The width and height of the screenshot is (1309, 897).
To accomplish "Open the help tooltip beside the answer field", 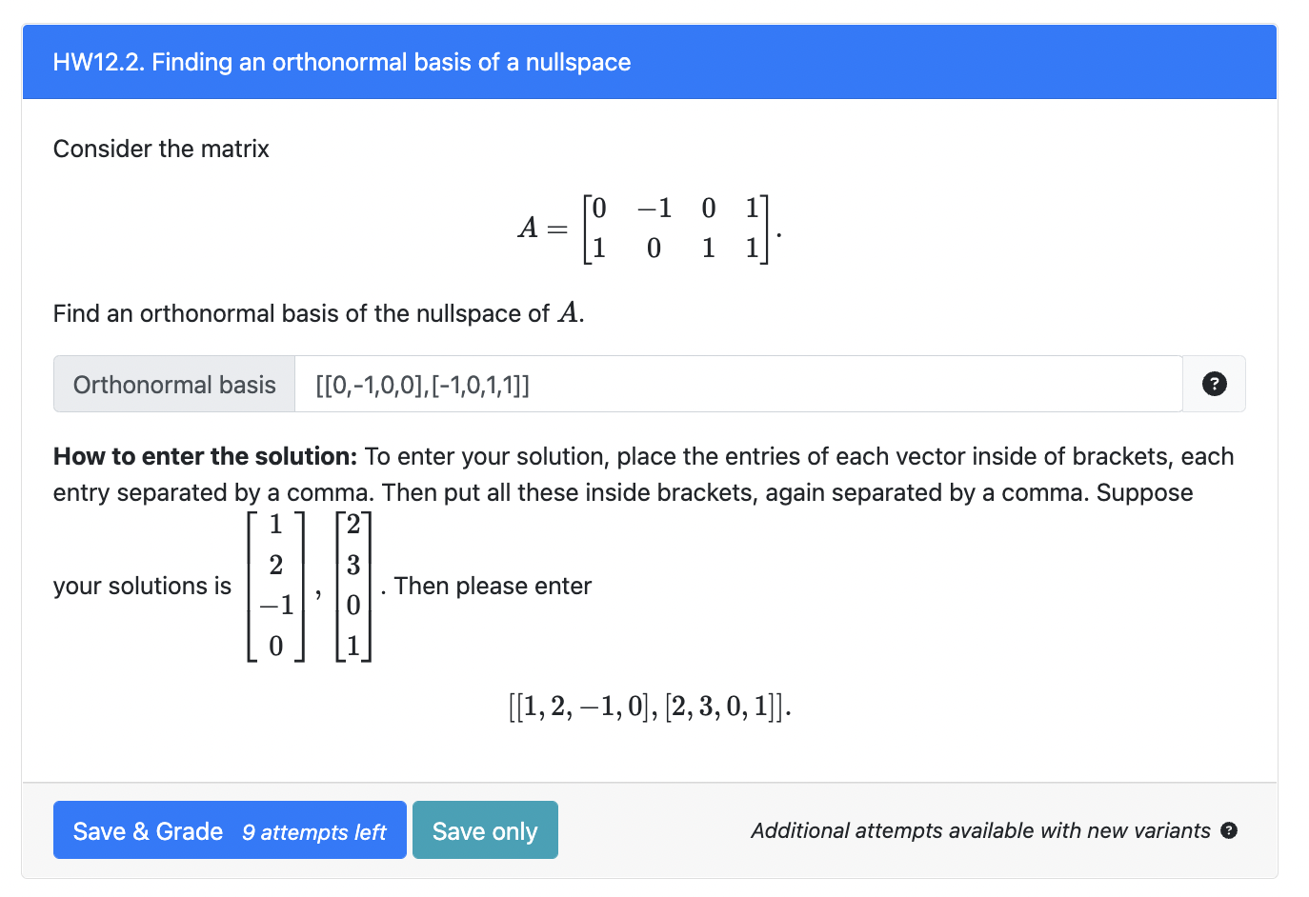I will point(1214,384).
